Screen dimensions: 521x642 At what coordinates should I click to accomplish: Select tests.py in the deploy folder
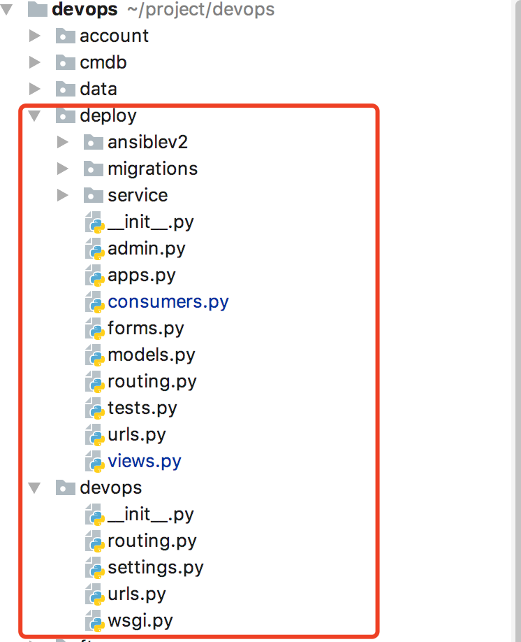(x=142, y=408)
